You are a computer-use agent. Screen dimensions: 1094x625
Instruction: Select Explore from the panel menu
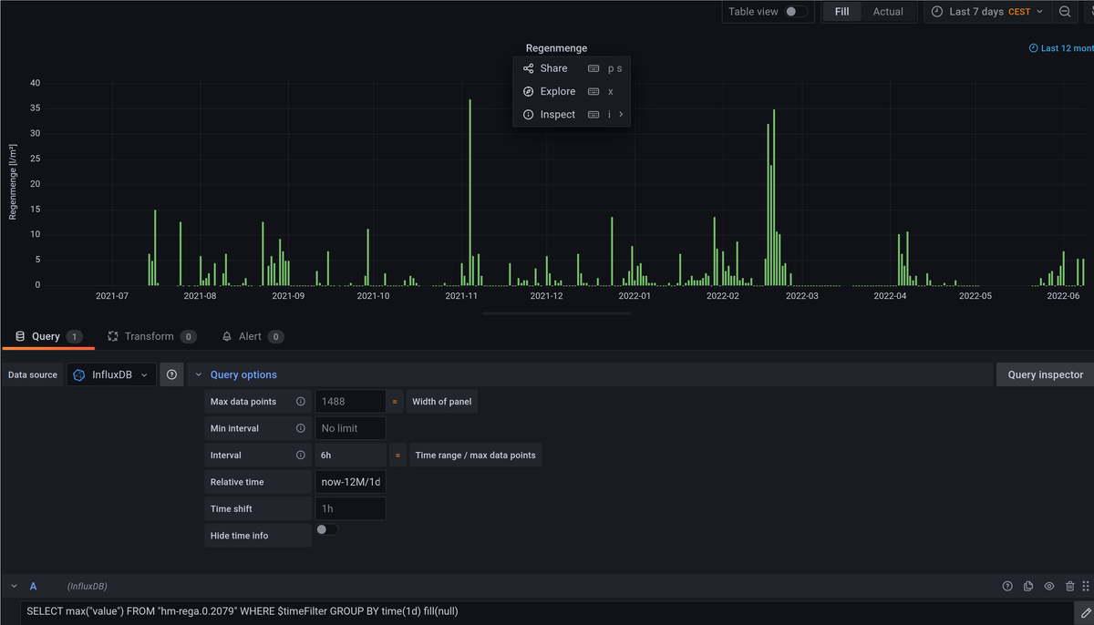tap(557, 91)
